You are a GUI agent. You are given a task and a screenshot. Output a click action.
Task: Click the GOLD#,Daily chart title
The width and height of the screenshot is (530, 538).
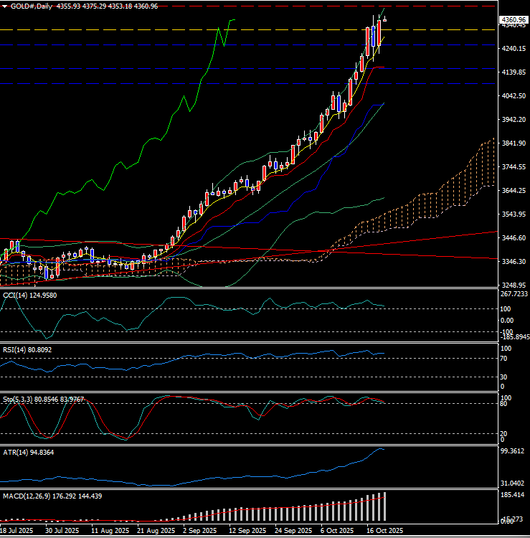click(29, 6)
